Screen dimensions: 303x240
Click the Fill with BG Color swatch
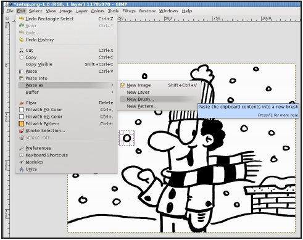coord(22,117)
